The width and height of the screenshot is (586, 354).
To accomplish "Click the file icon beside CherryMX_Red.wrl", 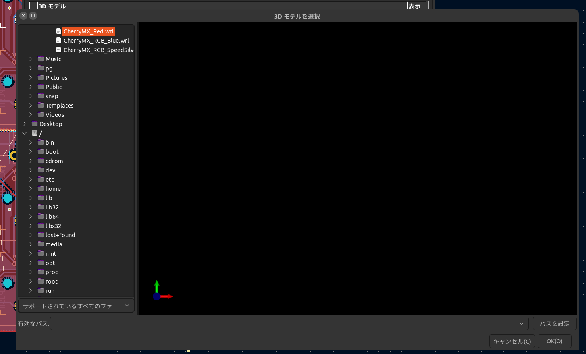I will [x=59, y=31].
